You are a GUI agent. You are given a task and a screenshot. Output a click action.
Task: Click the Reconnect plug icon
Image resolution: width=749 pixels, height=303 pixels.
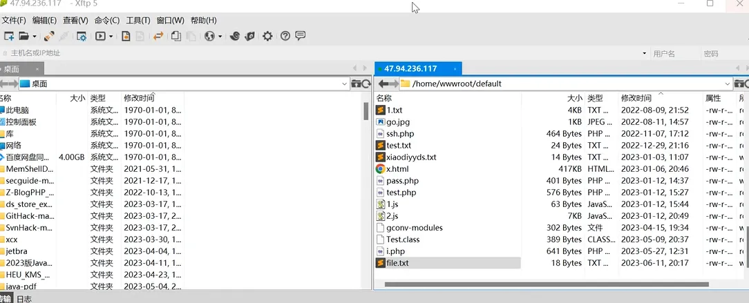[49, 36]
